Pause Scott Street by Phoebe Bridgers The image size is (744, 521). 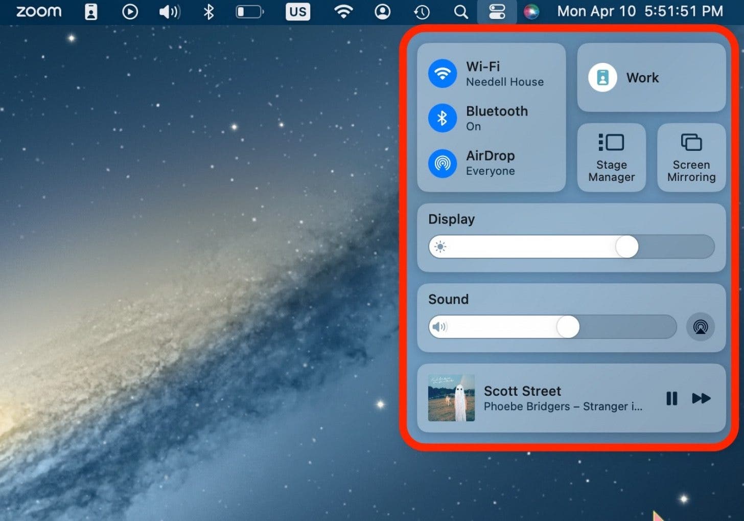point(672,399)
